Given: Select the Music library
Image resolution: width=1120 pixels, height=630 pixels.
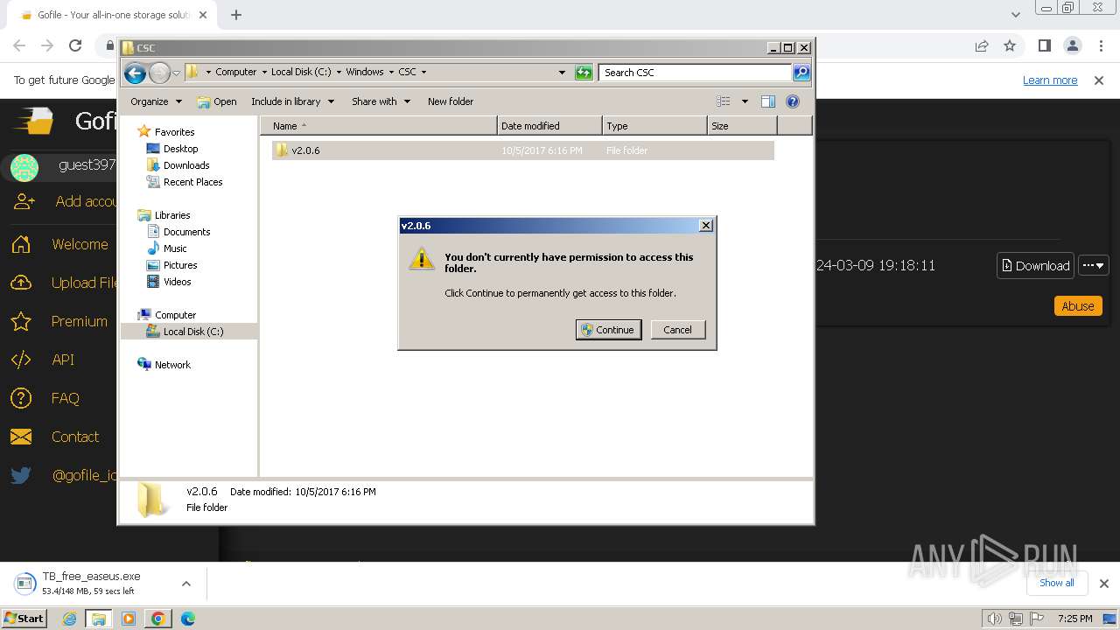Looking at the screenshot, I should [175, 248].
